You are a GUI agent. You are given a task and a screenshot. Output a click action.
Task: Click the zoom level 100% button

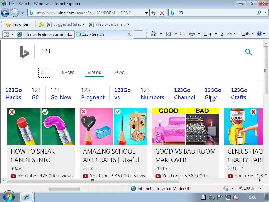tap(246, 188)
